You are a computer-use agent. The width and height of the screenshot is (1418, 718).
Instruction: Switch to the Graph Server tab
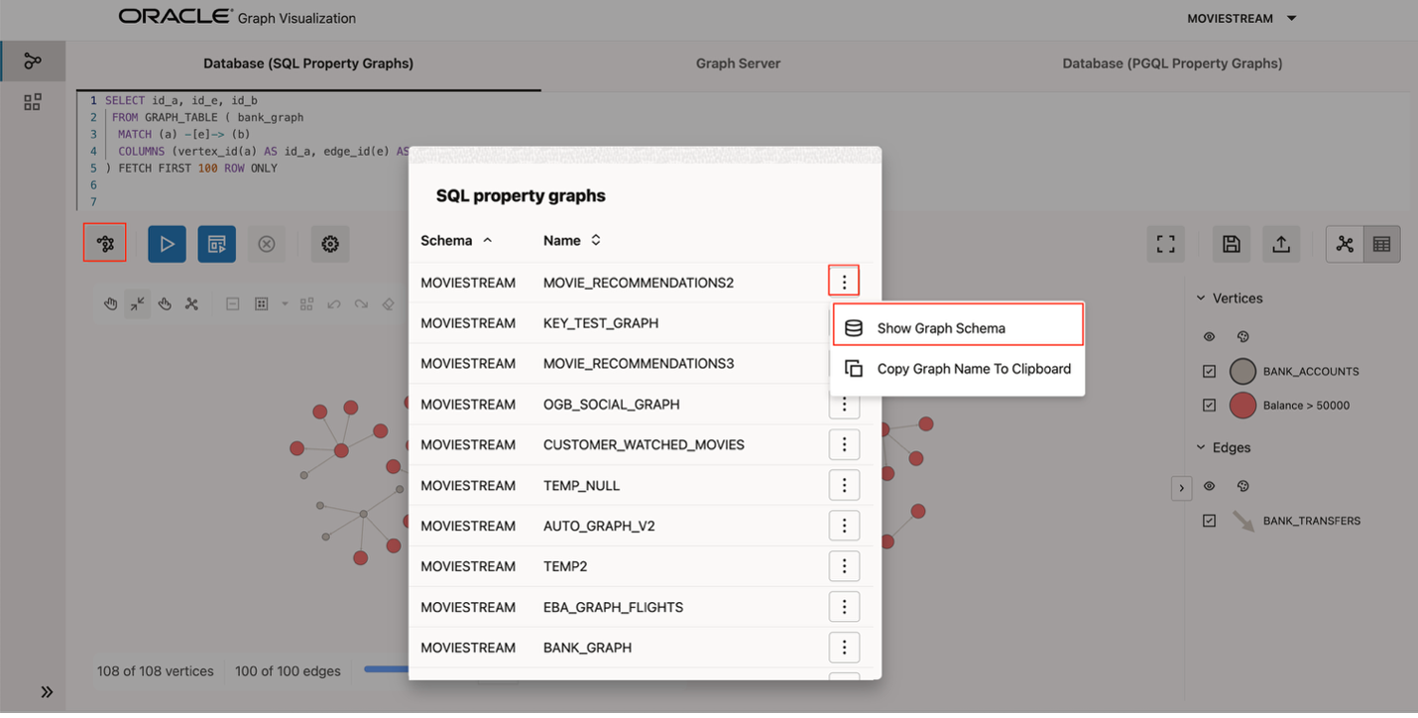(738, 62)
